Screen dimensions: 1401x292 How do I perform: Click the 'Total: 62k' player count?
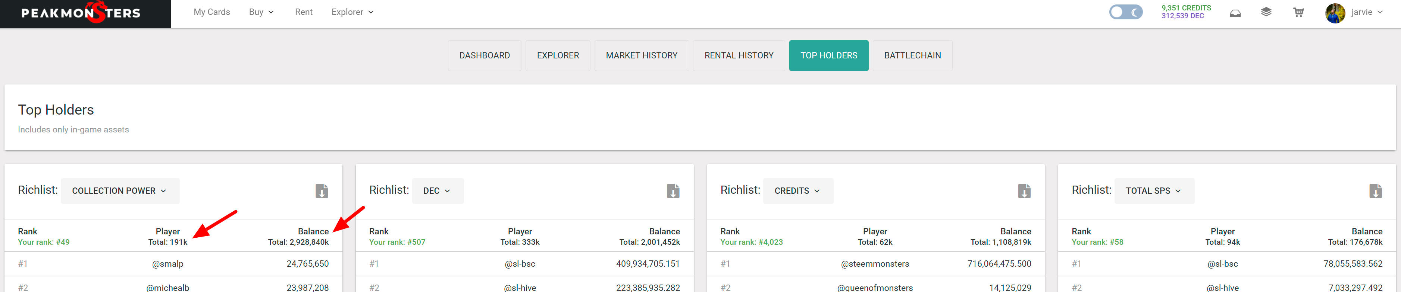click(875, 242)
